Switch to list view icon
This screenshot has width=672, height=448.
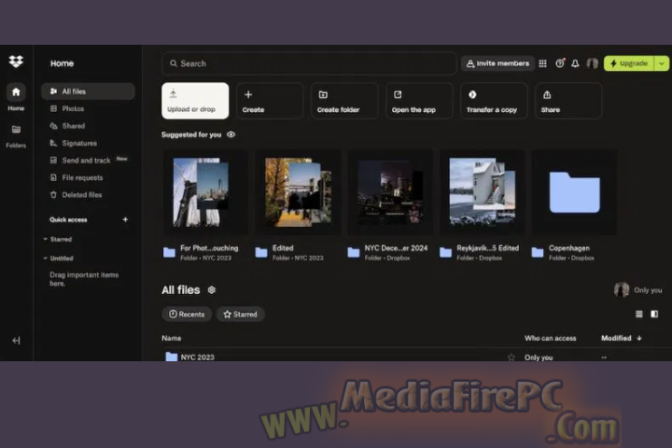(639, 315)
